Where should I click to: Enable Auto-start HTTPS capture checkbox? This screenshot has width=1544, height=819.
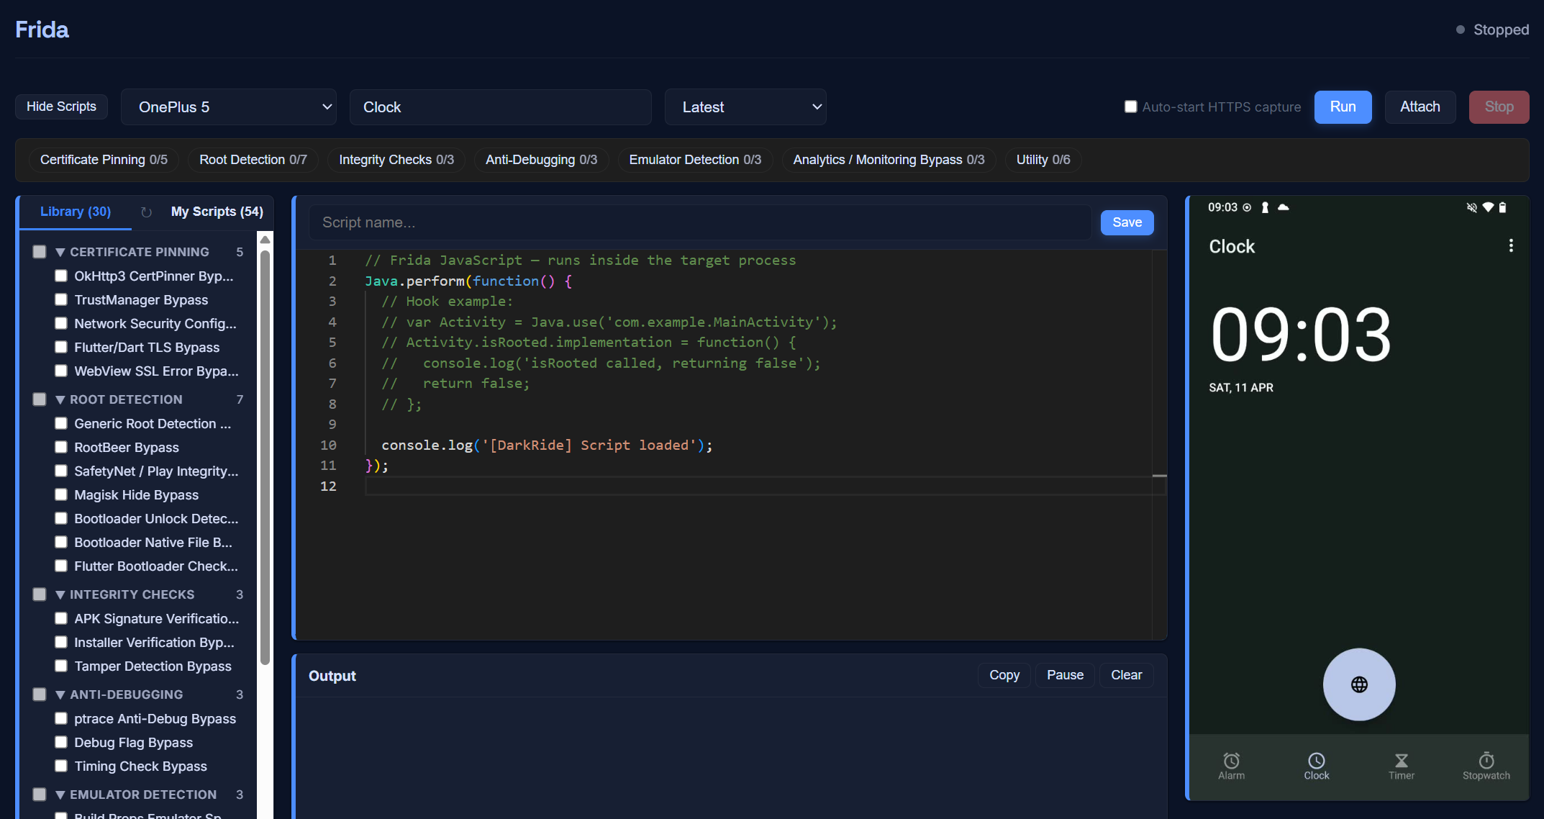(x=1131, y=107)
